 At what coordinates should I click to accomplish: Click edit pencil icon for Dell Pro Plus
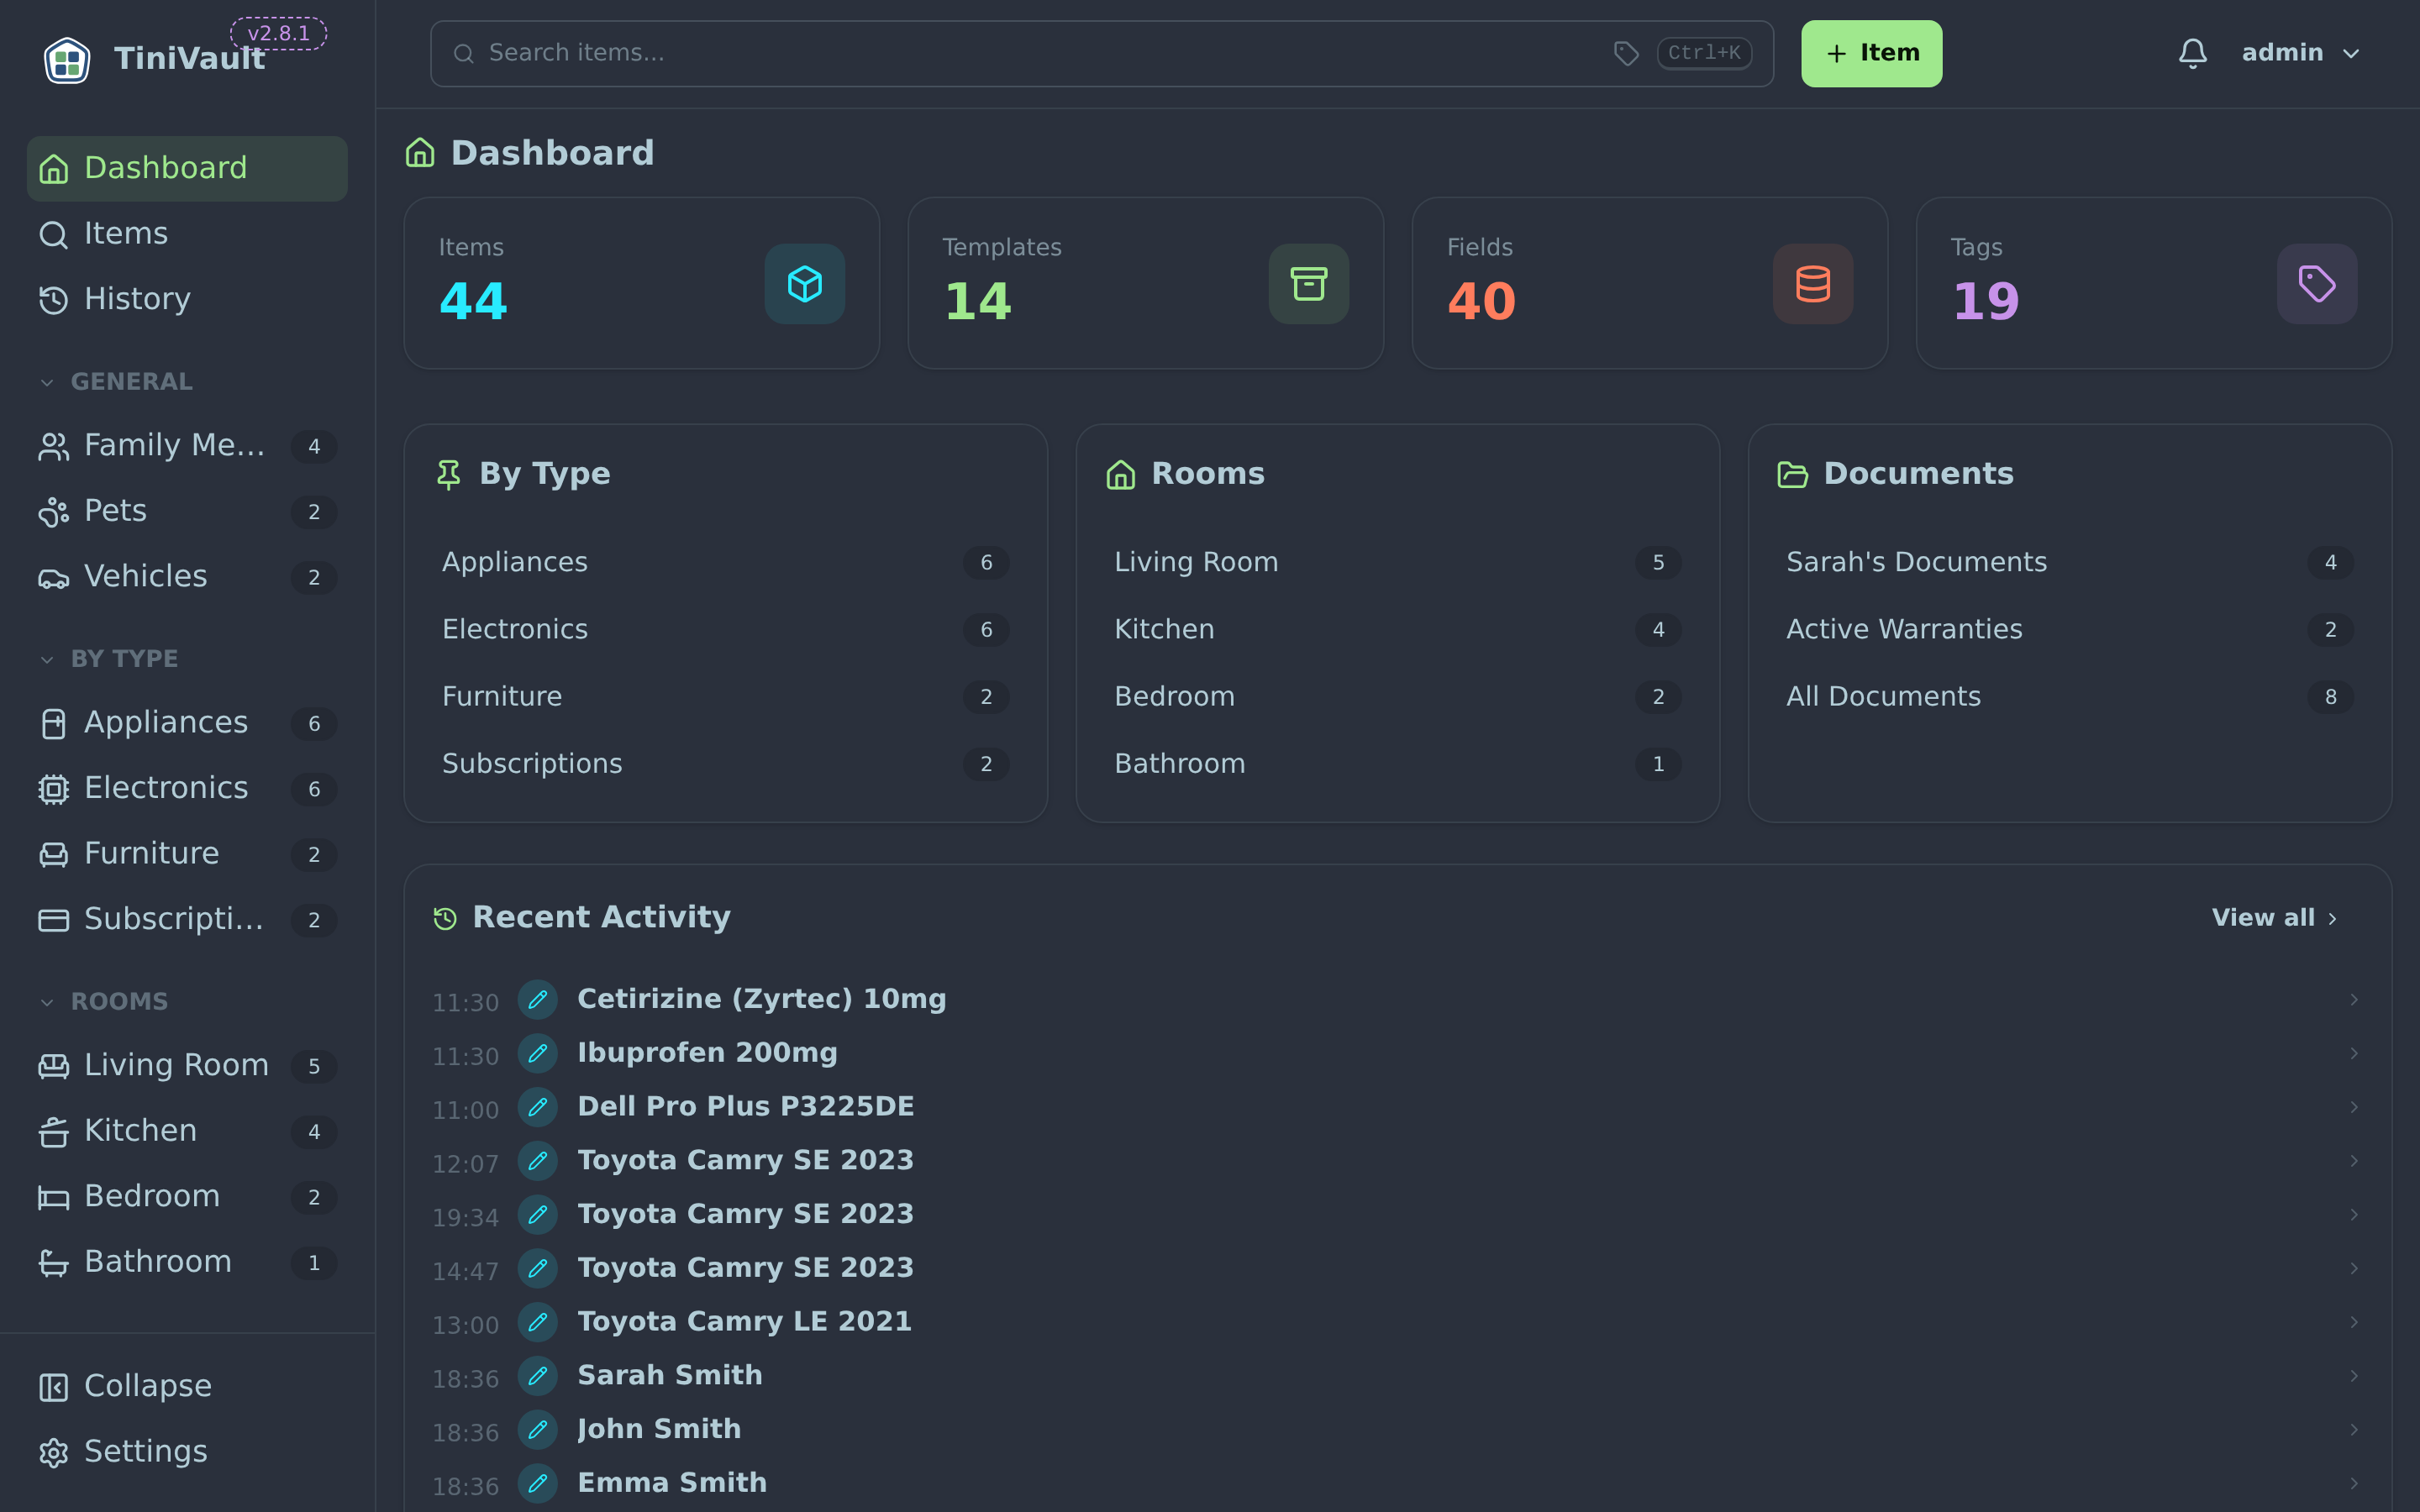(537, 1107)
